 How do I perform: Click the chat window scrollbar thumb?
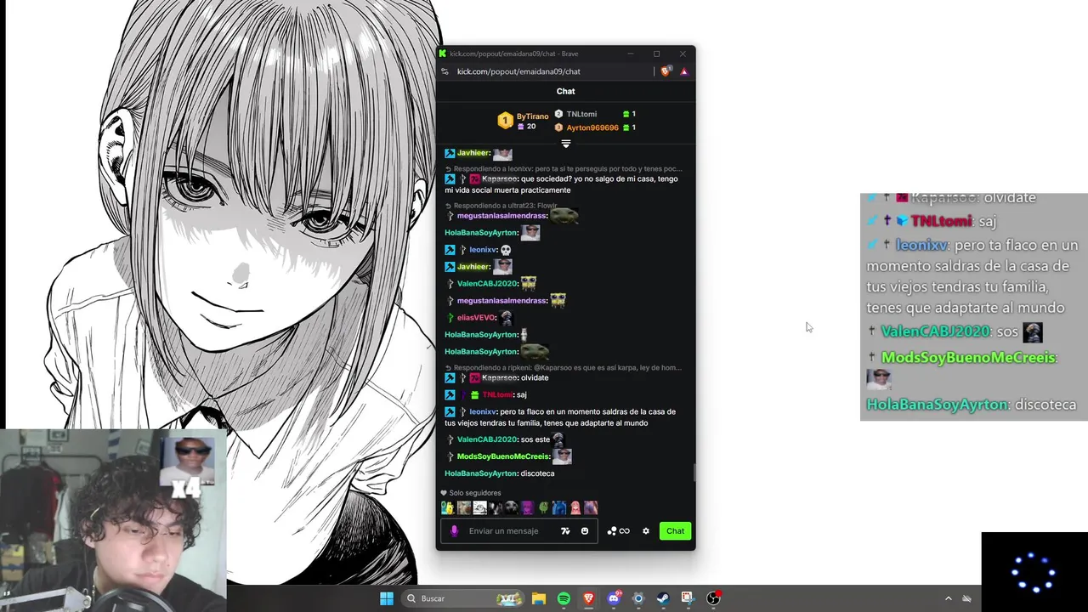(x=694, y=473)
